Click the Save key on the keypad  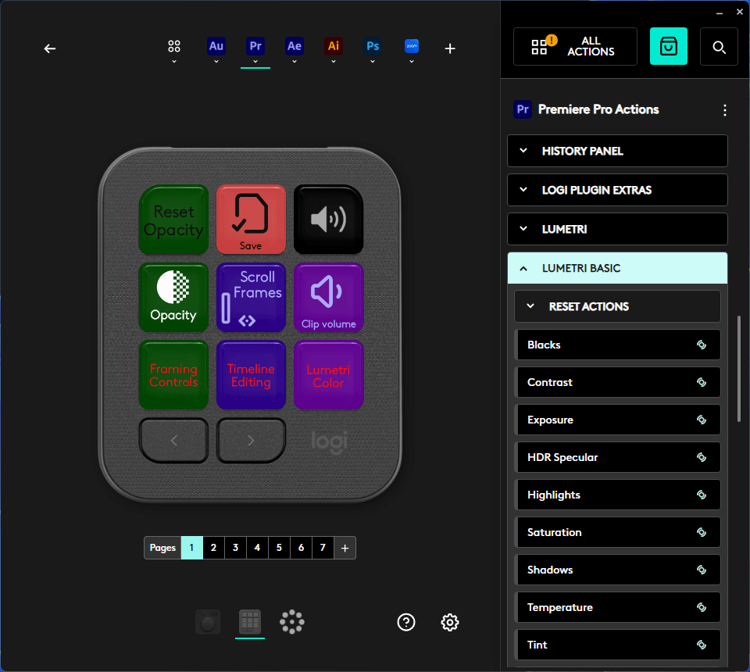coord(251,220)
